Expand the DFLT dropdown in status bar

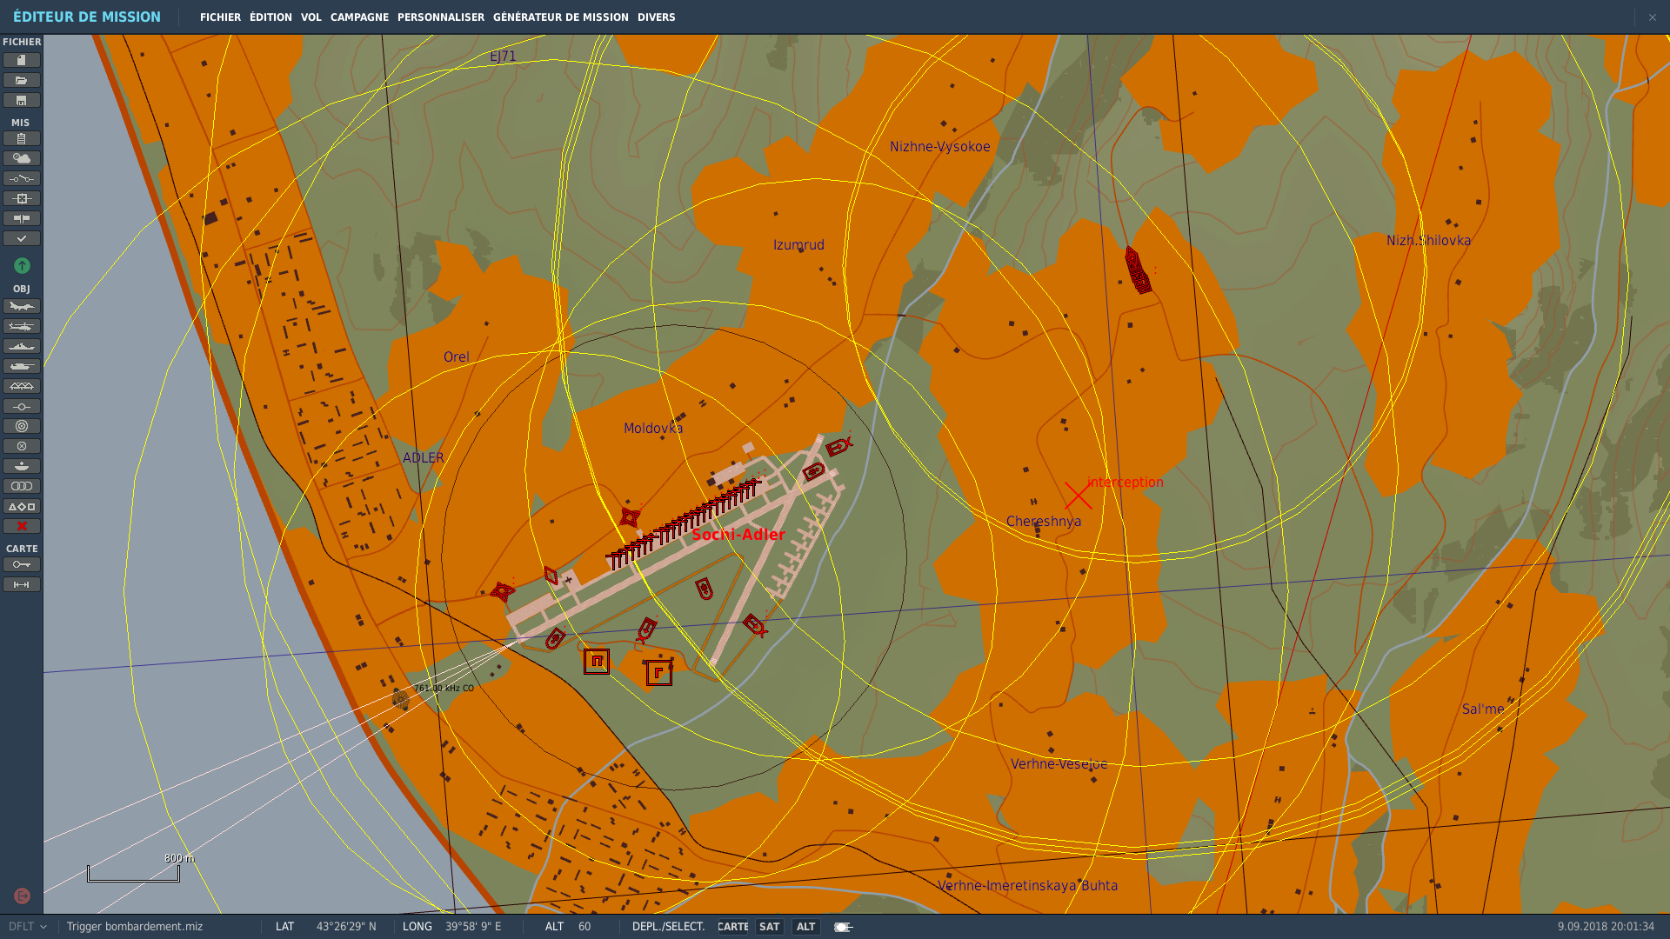pyautogui.click(x=28, y=927)
